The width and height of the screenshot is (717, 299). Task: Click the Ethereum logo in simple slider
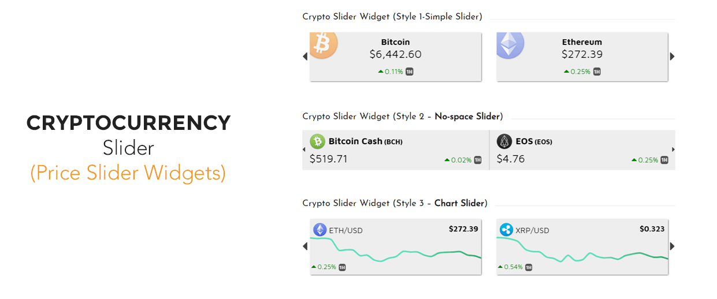(510, 45)
